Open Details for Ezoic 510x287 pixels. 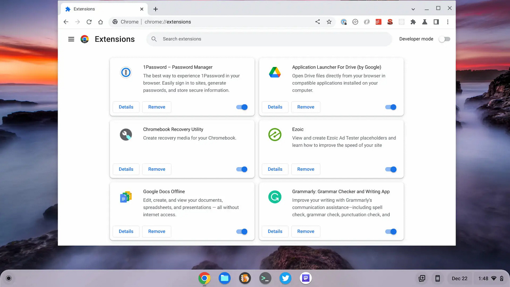point(275,169)
